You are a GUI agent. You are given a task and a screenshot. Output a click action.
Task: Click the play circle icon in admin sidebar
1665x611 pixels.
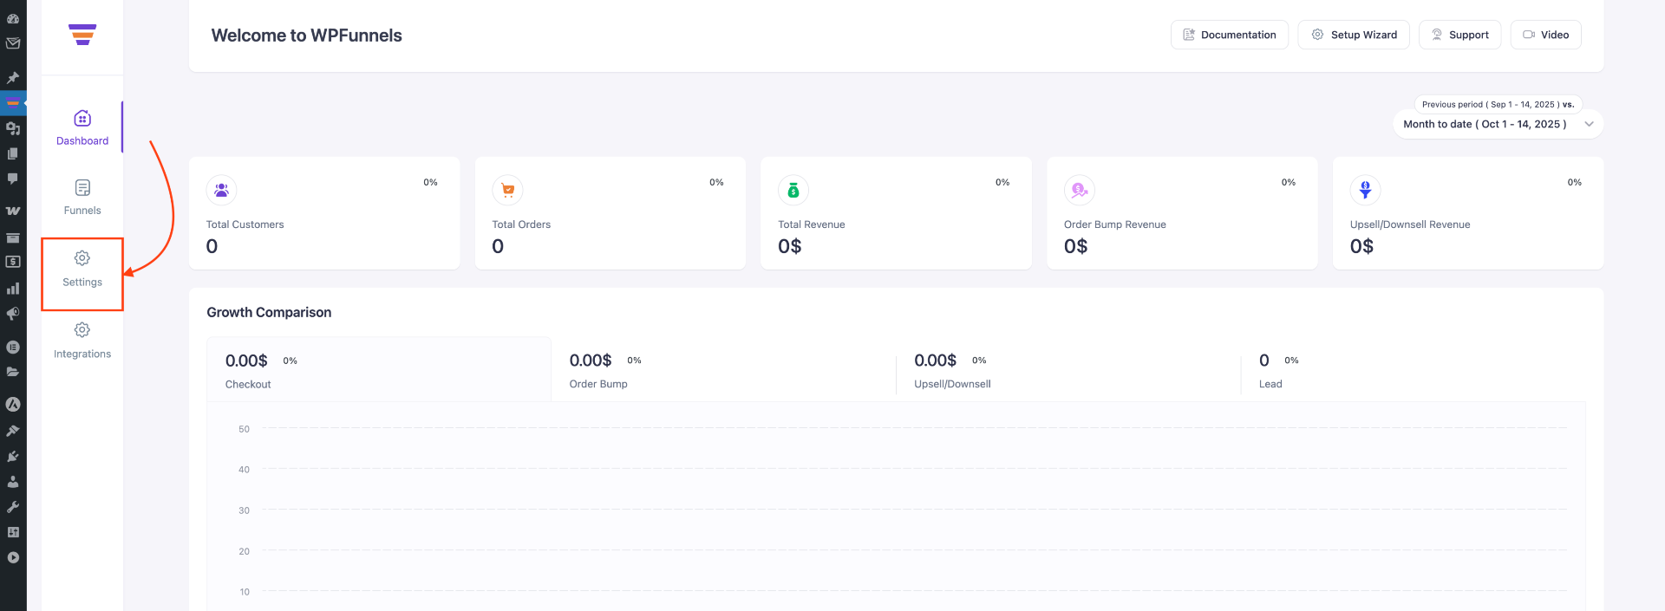coord(13,557)
